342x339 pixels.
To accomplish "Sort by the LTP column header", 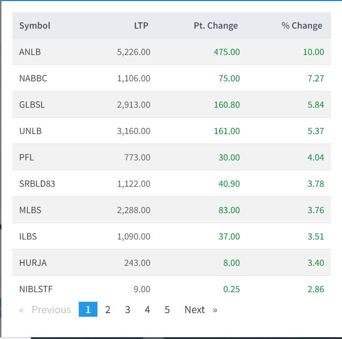I will click(141, 25).
